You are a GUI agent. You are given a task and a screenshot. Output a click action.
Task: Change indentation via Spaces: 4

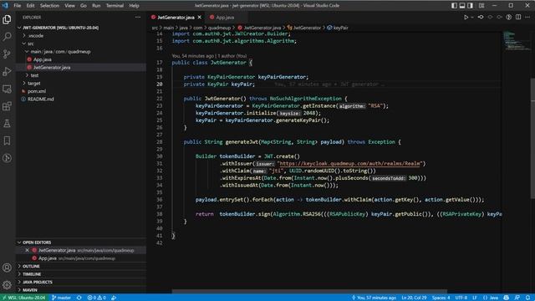441,298
